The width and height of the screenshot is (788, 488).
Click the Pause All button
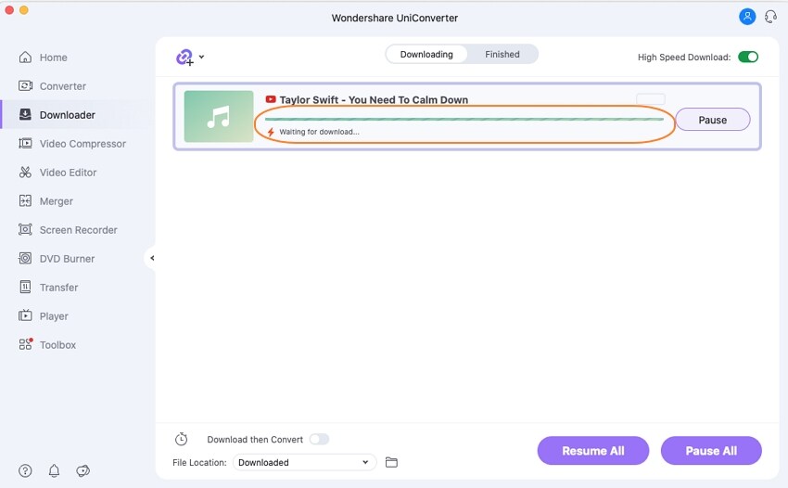pyautogui.click(x=711, y=450)
